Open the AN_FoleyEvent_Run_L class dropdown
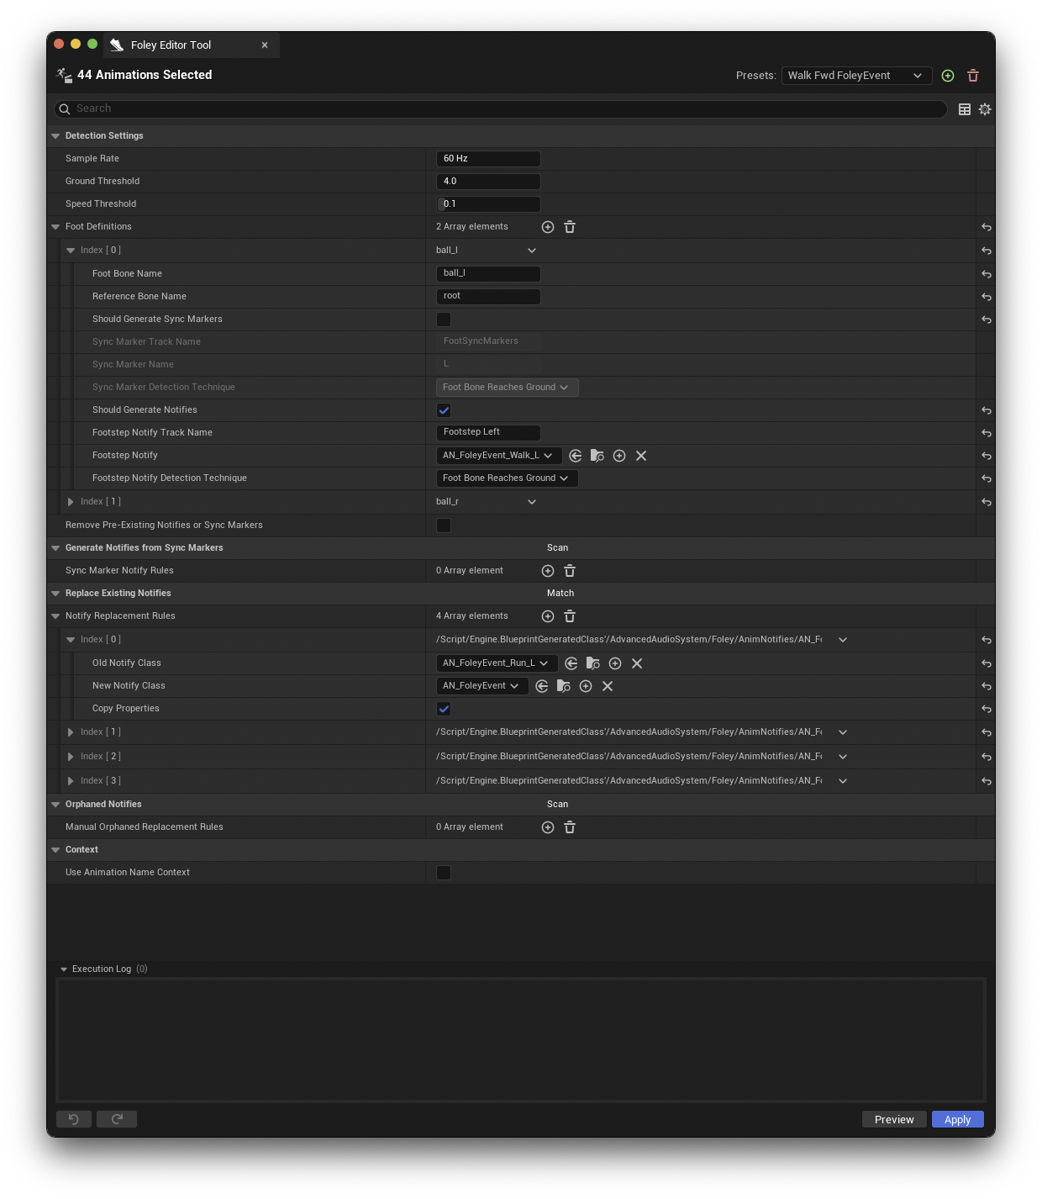 pos(497,663)
